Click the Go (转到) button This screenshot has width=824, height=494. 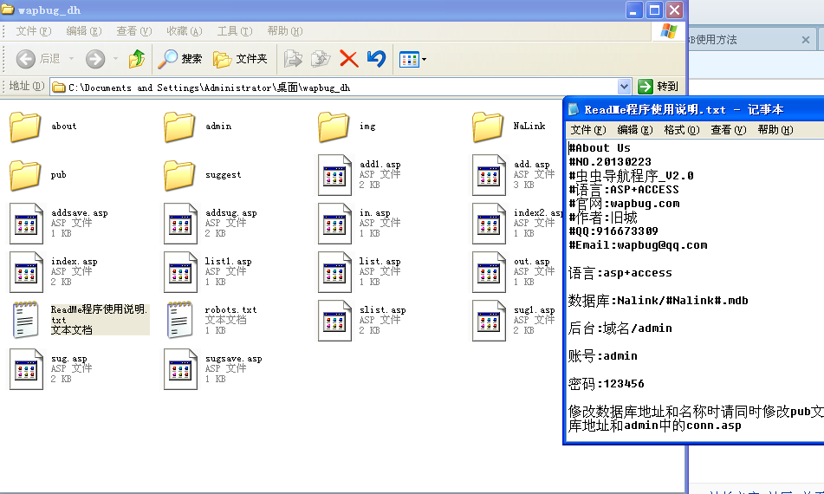point(658,87)
